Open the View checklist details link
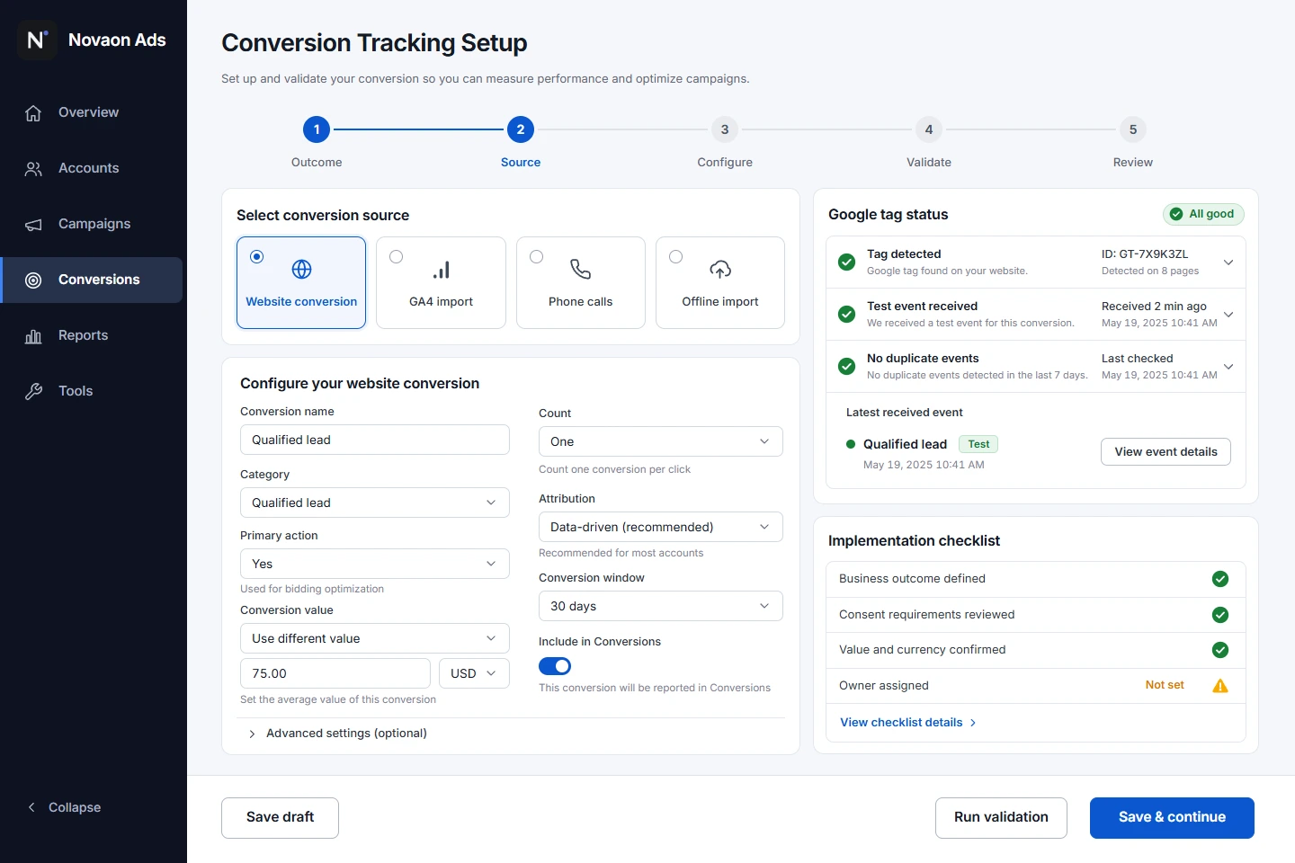This screenshot has width=1295, height=863. coord(908,723)
